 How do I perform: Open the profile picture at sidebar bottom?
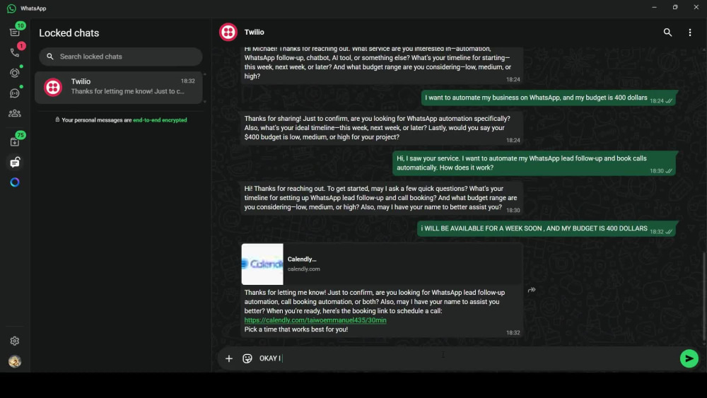pyautogui.click(x=15, y=361)
